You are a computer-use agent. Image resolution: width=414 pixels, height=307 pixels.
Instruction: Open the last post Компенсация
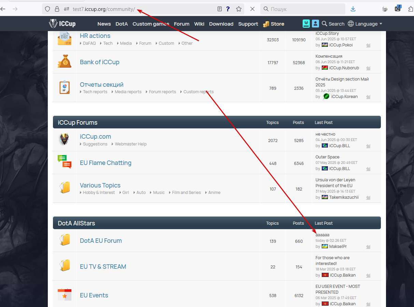329,56
